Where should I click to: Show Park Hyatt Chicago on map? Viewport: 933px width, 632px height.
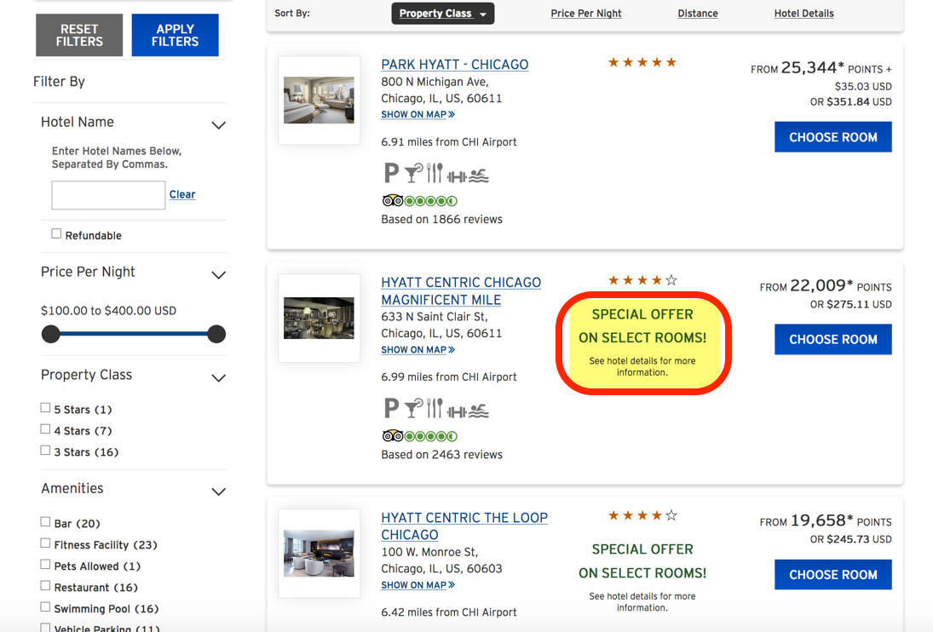click(x=418, y=114)
